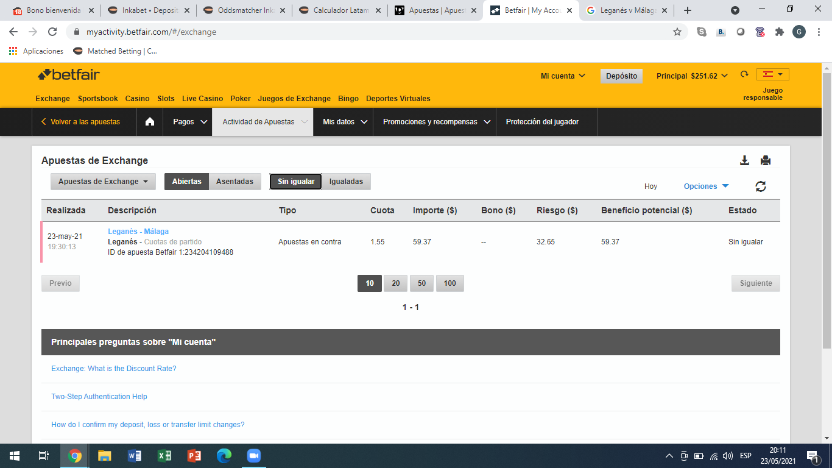The image size is (832, 468).
Task: Open the Opciones dropdown
Action: (707, 186)
